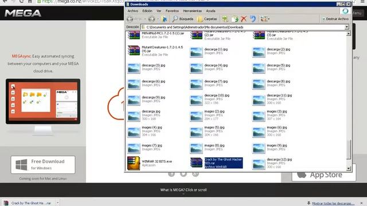
Task: Open the back history dropdown arrow
Action: click(145, 19)
